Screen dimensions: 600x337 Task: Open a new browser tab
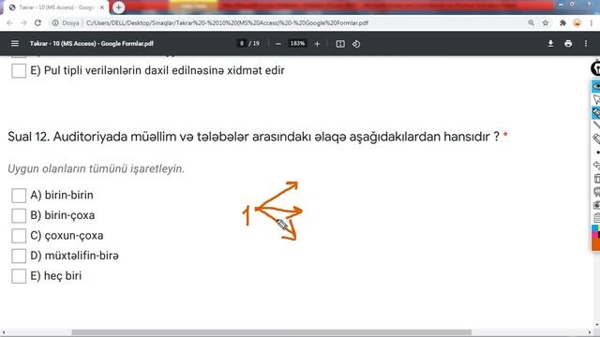119,7
